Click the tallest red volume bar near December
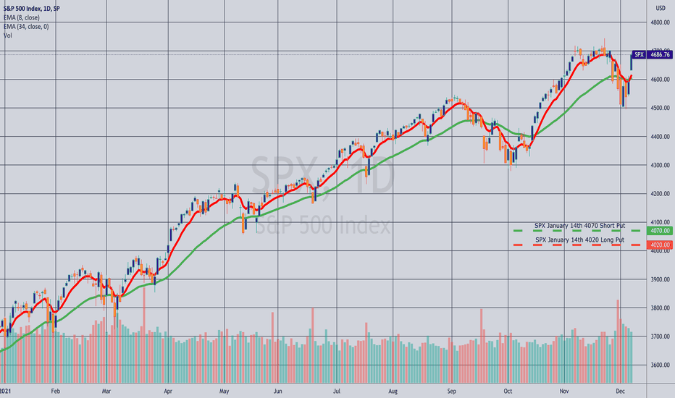Image resolution: width=675 pixels, height=398 pixels. pos(619,342)
